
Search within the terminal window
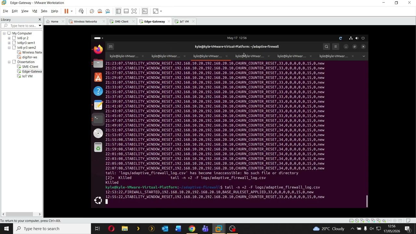(x=326, y=46)
